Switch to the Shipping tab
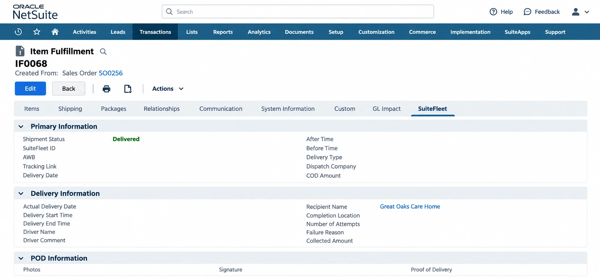This screenshot has height=278, width=600. pyautogui.click(x=70, y=109)
